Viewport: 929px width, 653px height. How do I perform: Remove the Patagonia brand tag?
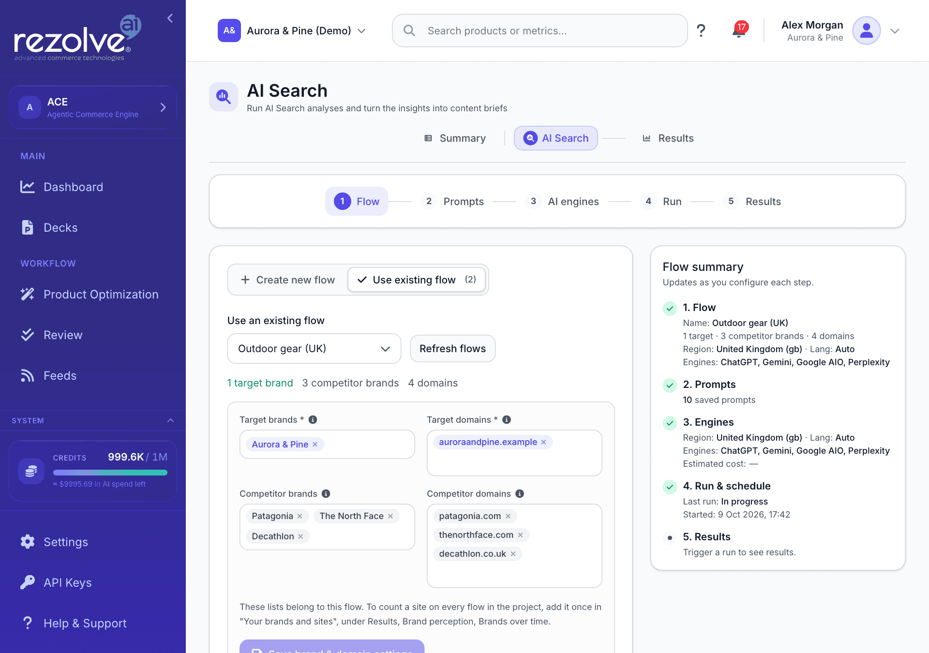(x=300, y=516)
